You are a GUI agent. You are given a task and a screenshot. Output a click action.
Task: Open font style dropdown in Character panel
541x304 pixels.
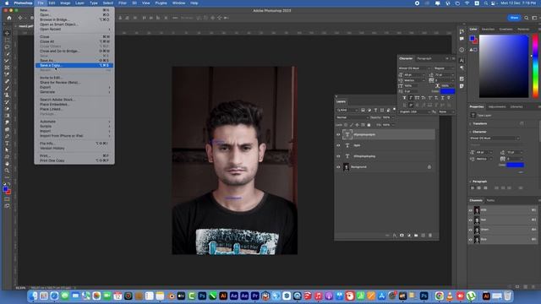(x=444, y=68)
